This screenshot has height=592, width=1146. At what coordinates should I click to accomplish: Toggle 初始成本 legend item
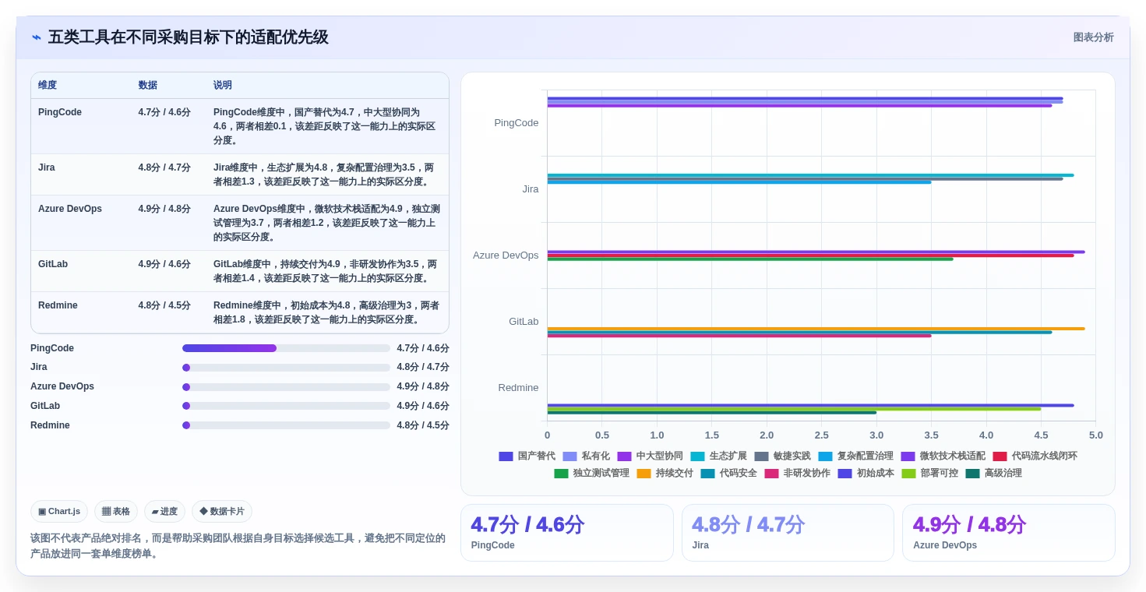coord(866,474)
